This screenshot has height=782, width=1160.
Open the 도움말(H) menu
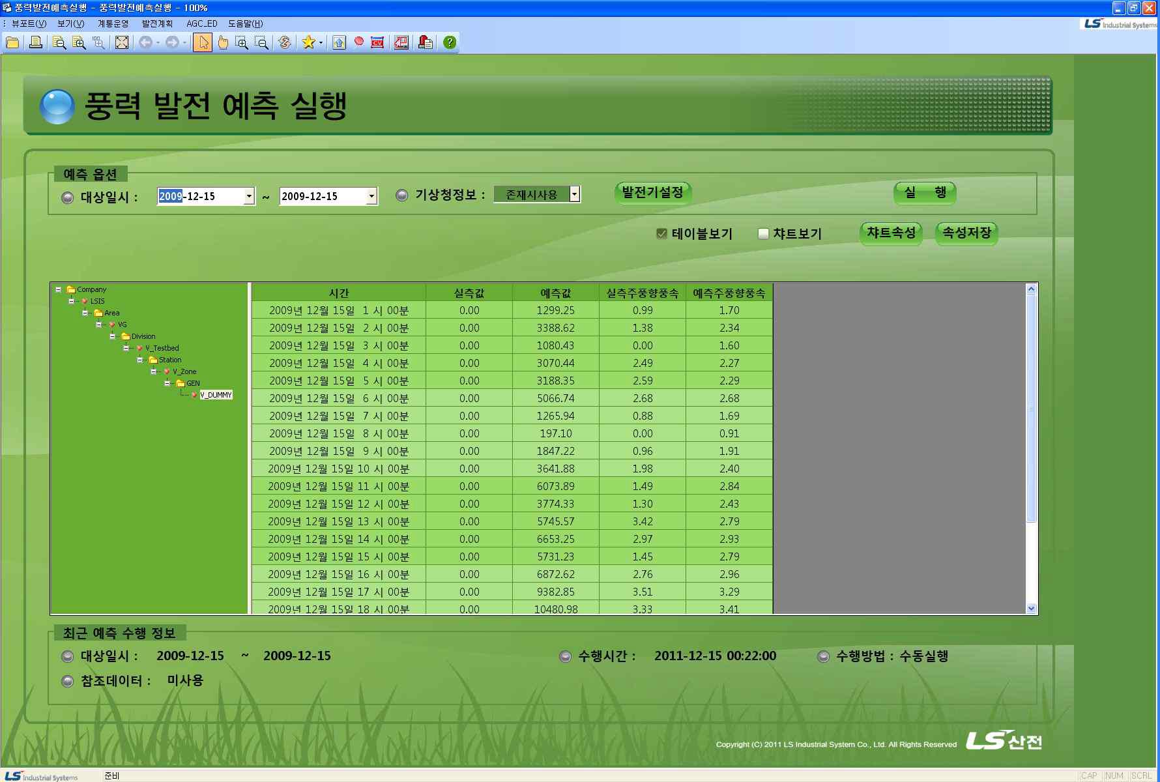pos(245,23)
